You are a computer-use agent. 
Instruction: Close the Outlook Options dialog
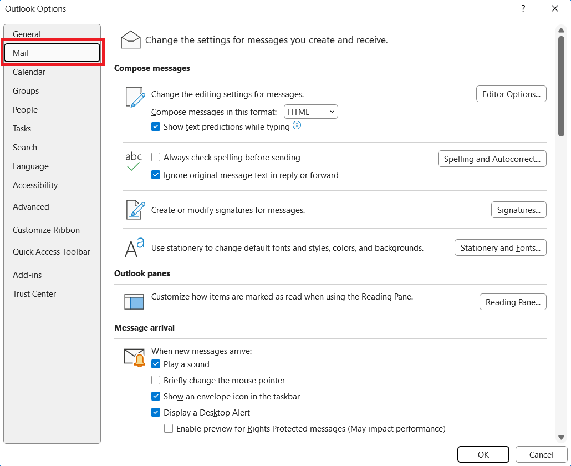click(554, 8)
